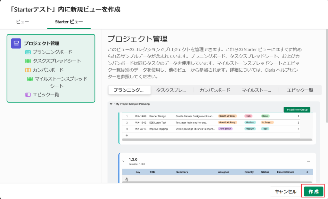Show the エピック一覧 preview tab
The height and width of the screenshot is (199, 328).
300,90
